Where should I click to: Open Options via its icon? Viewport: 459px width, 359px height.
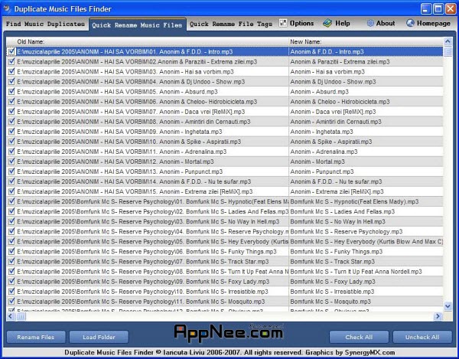[283, 23]
